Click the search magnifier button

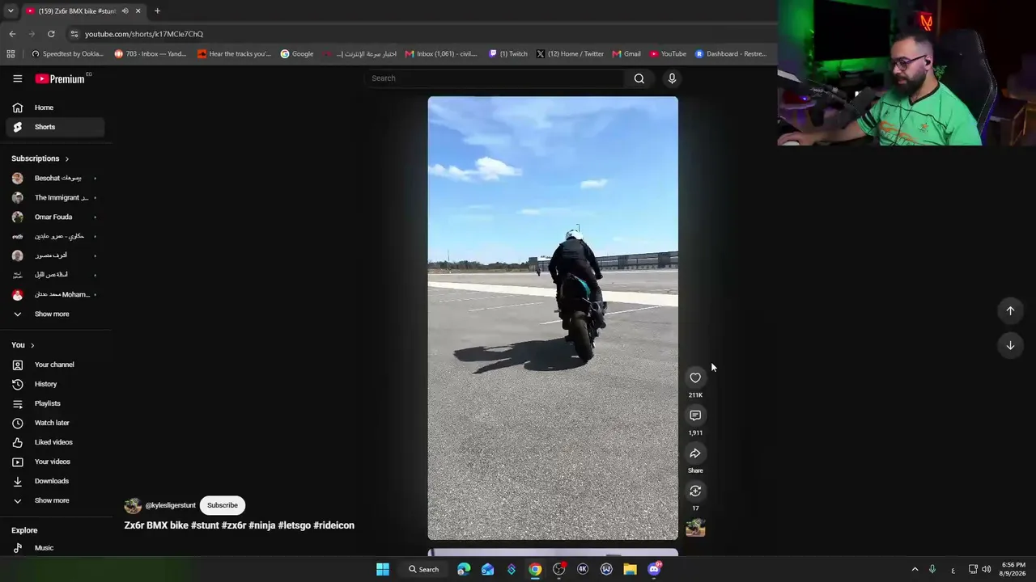639,78
